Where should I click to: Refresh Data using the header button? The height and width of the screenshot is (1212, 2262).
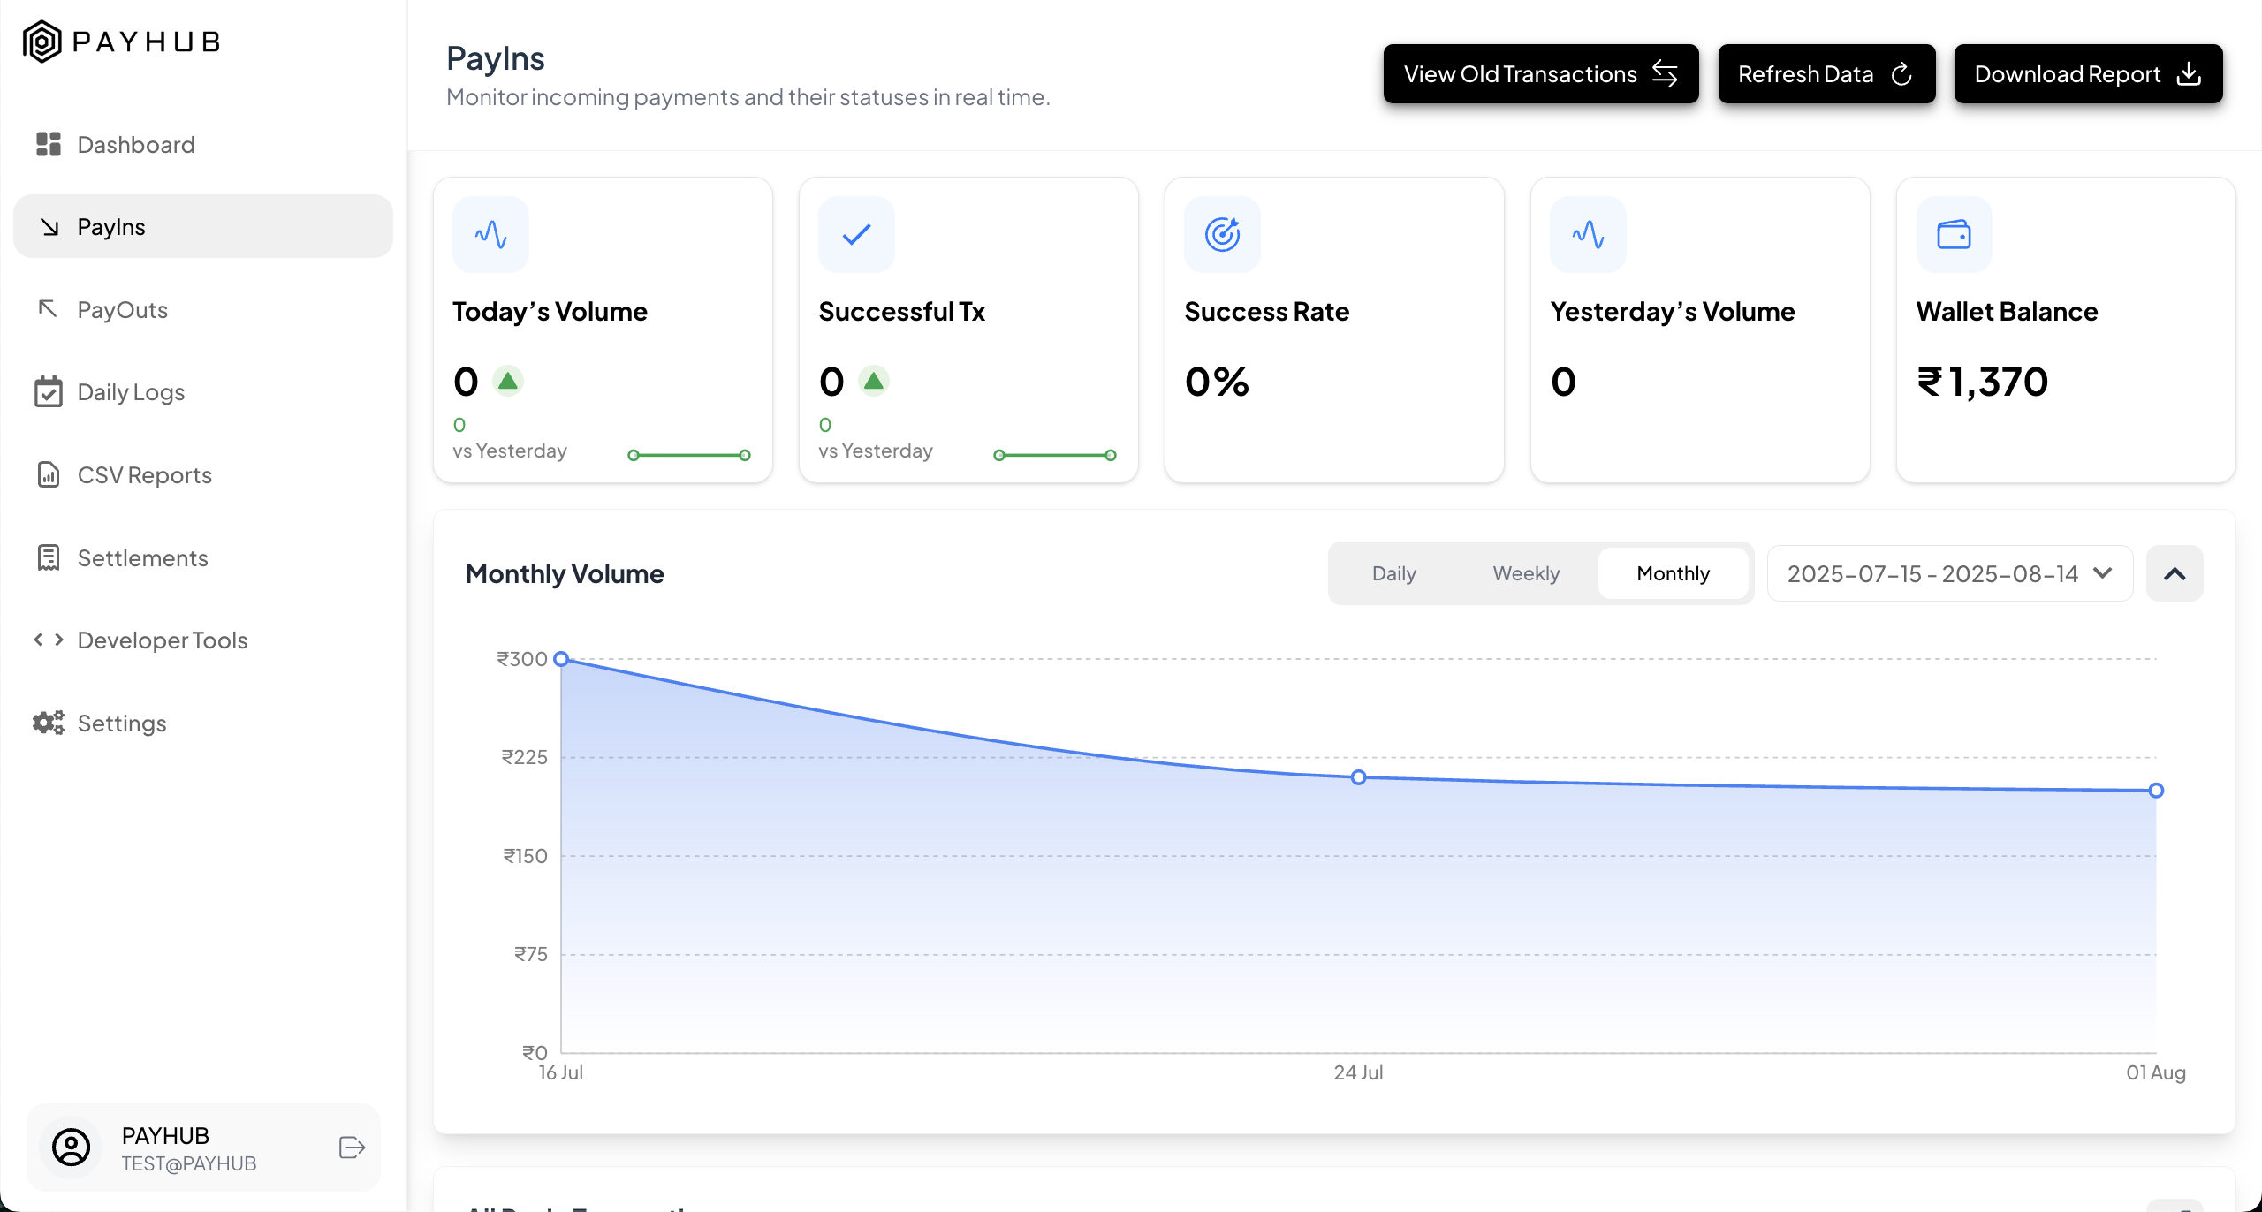1826,74
